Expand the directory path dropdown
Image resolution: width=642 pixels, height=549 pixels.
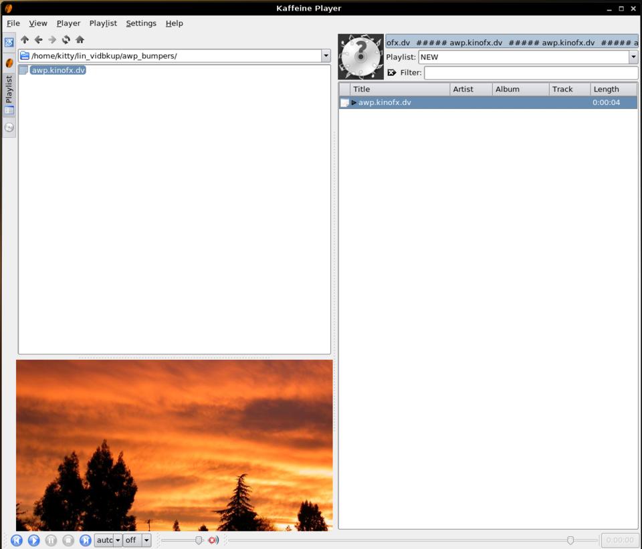pyautogui.click(x=326, y=56)
